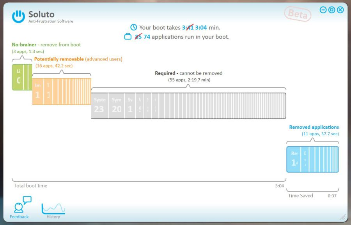The width and height of the screenshot is (351, 225).
Task: Close the Soluto window
Action: 340,10
